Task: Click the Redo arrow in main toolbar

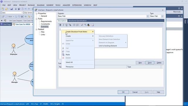Action: 29,9
